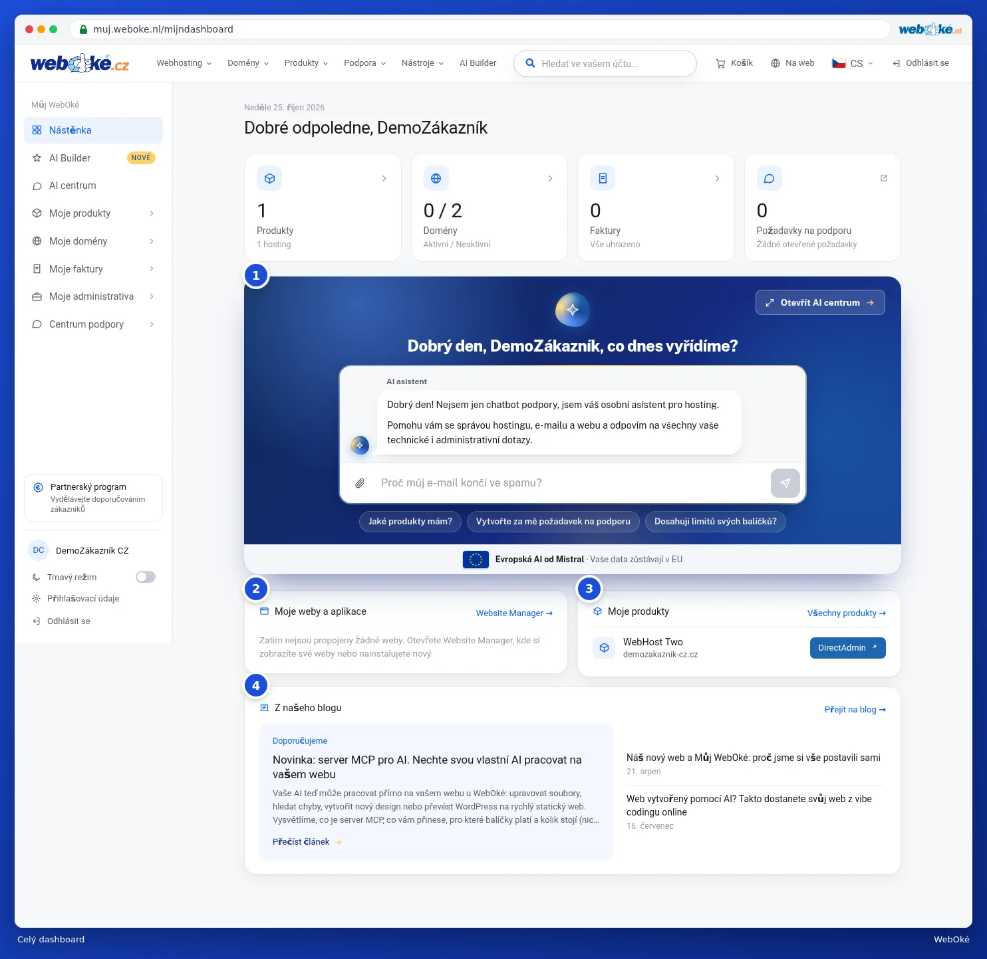Click Odhlásit se in the header
Image resolution: width=987 pixels, height=959 pixels.
point(920,63)
